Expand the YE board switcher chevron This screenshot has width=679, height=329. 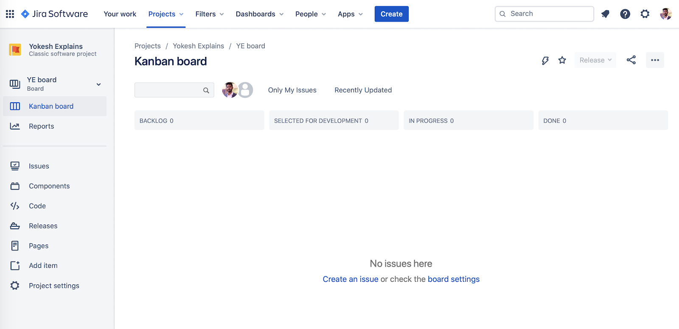tap(98, 84)
